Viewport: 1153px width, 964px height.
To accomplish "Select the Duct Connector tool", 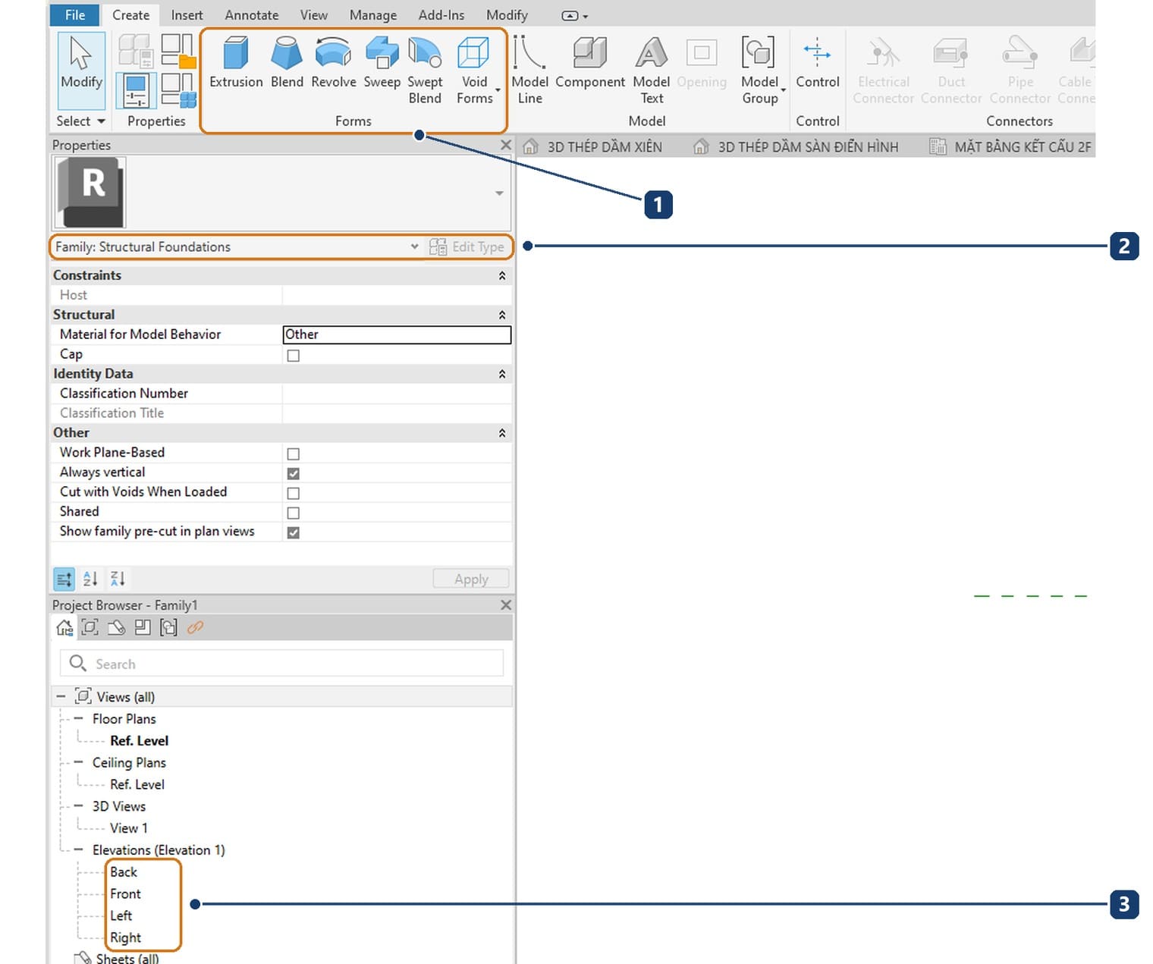I will tap(951, 71).
